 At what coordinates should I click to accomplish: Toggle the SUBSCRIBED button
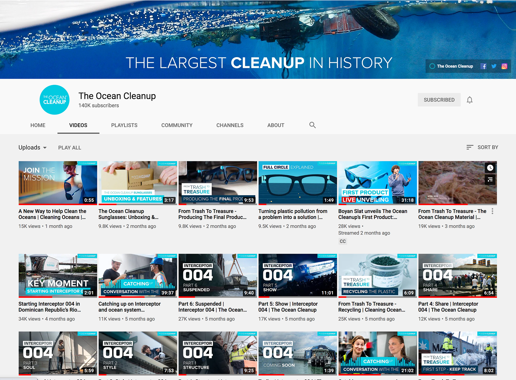pyautogui.click(x=439, y=100)
